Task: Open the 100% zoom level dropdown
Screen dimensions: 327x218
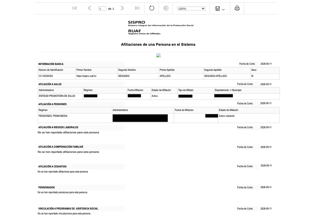Action: (191, 9)
